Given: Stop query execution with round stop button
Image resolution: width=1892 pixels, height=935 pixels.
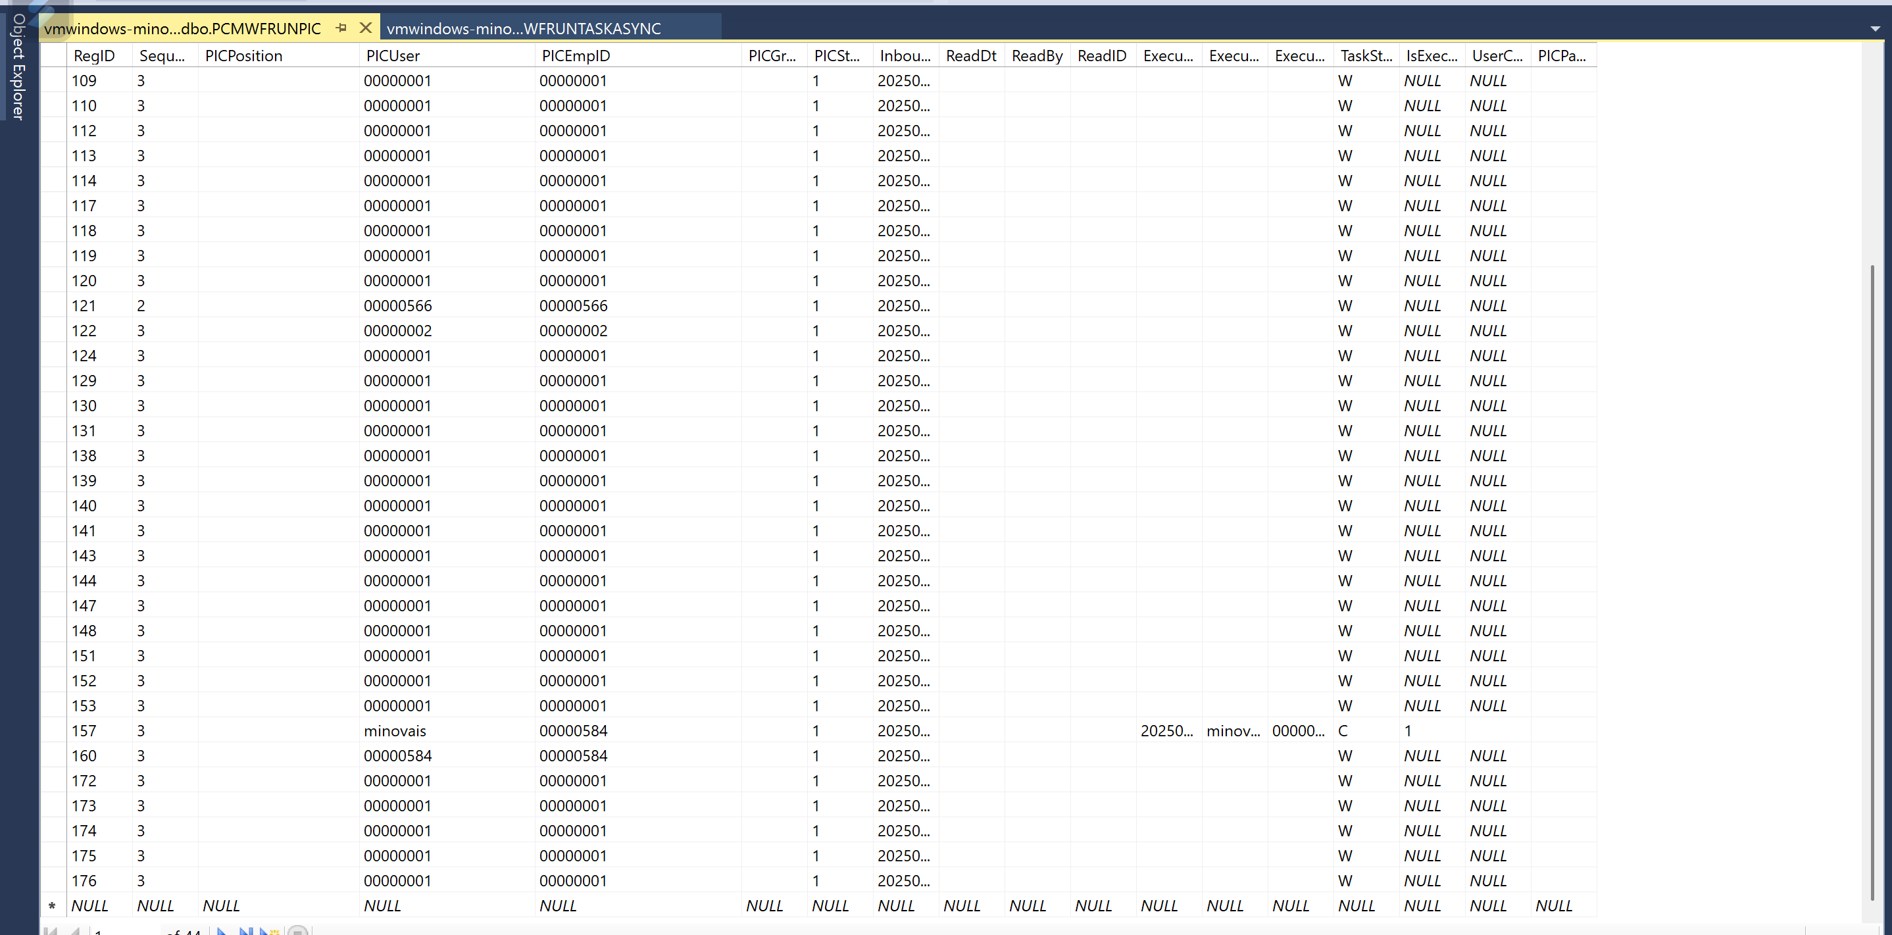Looking at the screenshot, I should coord(297,930).
